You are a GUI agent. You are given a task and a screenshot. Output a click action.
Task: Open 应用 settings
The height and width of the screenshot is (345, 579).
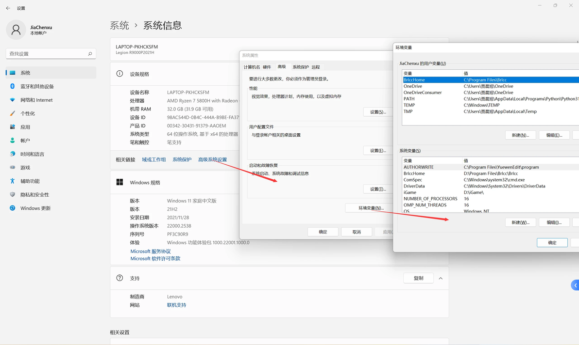(x=51, y=127)
